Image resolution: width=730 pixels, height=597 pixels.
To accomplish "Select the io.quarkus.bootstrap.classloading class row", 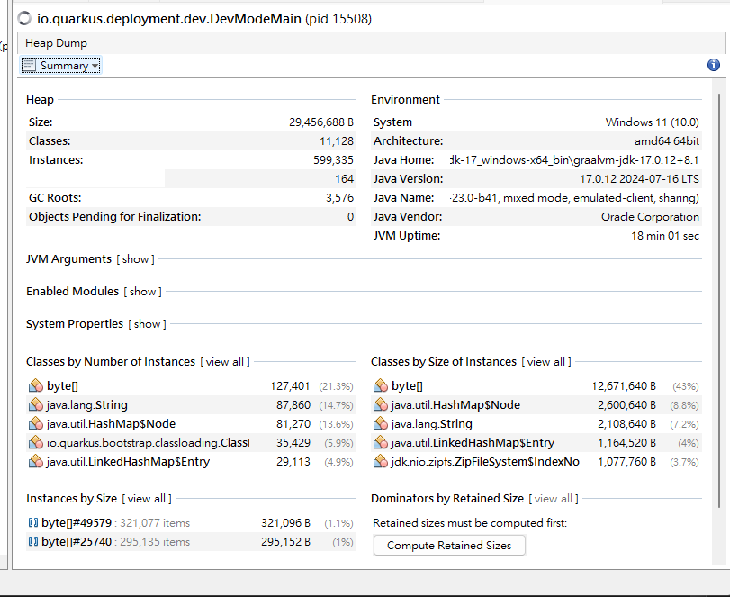I will (x=191, y=442).
